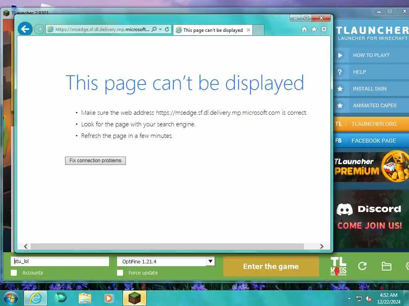Click the horizontal scrollbar left arrow
Image resolution: width=409 pixels, height=306 pixels.
pos(26,246)
